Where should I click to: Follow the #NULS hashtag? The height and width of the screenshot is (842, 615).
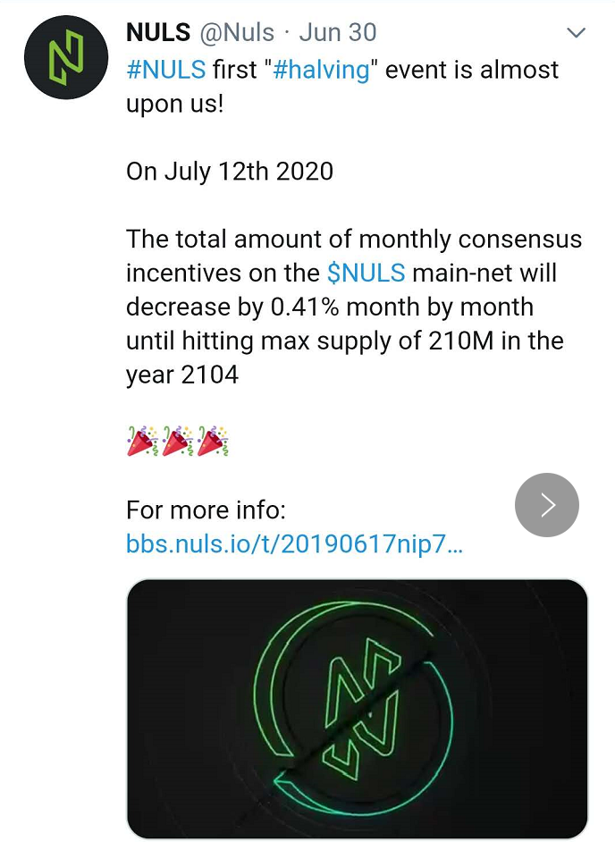coord(166,70)
